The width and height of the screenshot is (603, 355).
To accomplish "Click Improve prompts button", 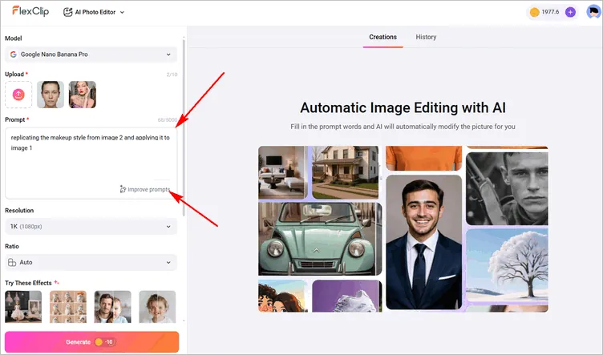I will pyautogui.click(x=144, y=189).
